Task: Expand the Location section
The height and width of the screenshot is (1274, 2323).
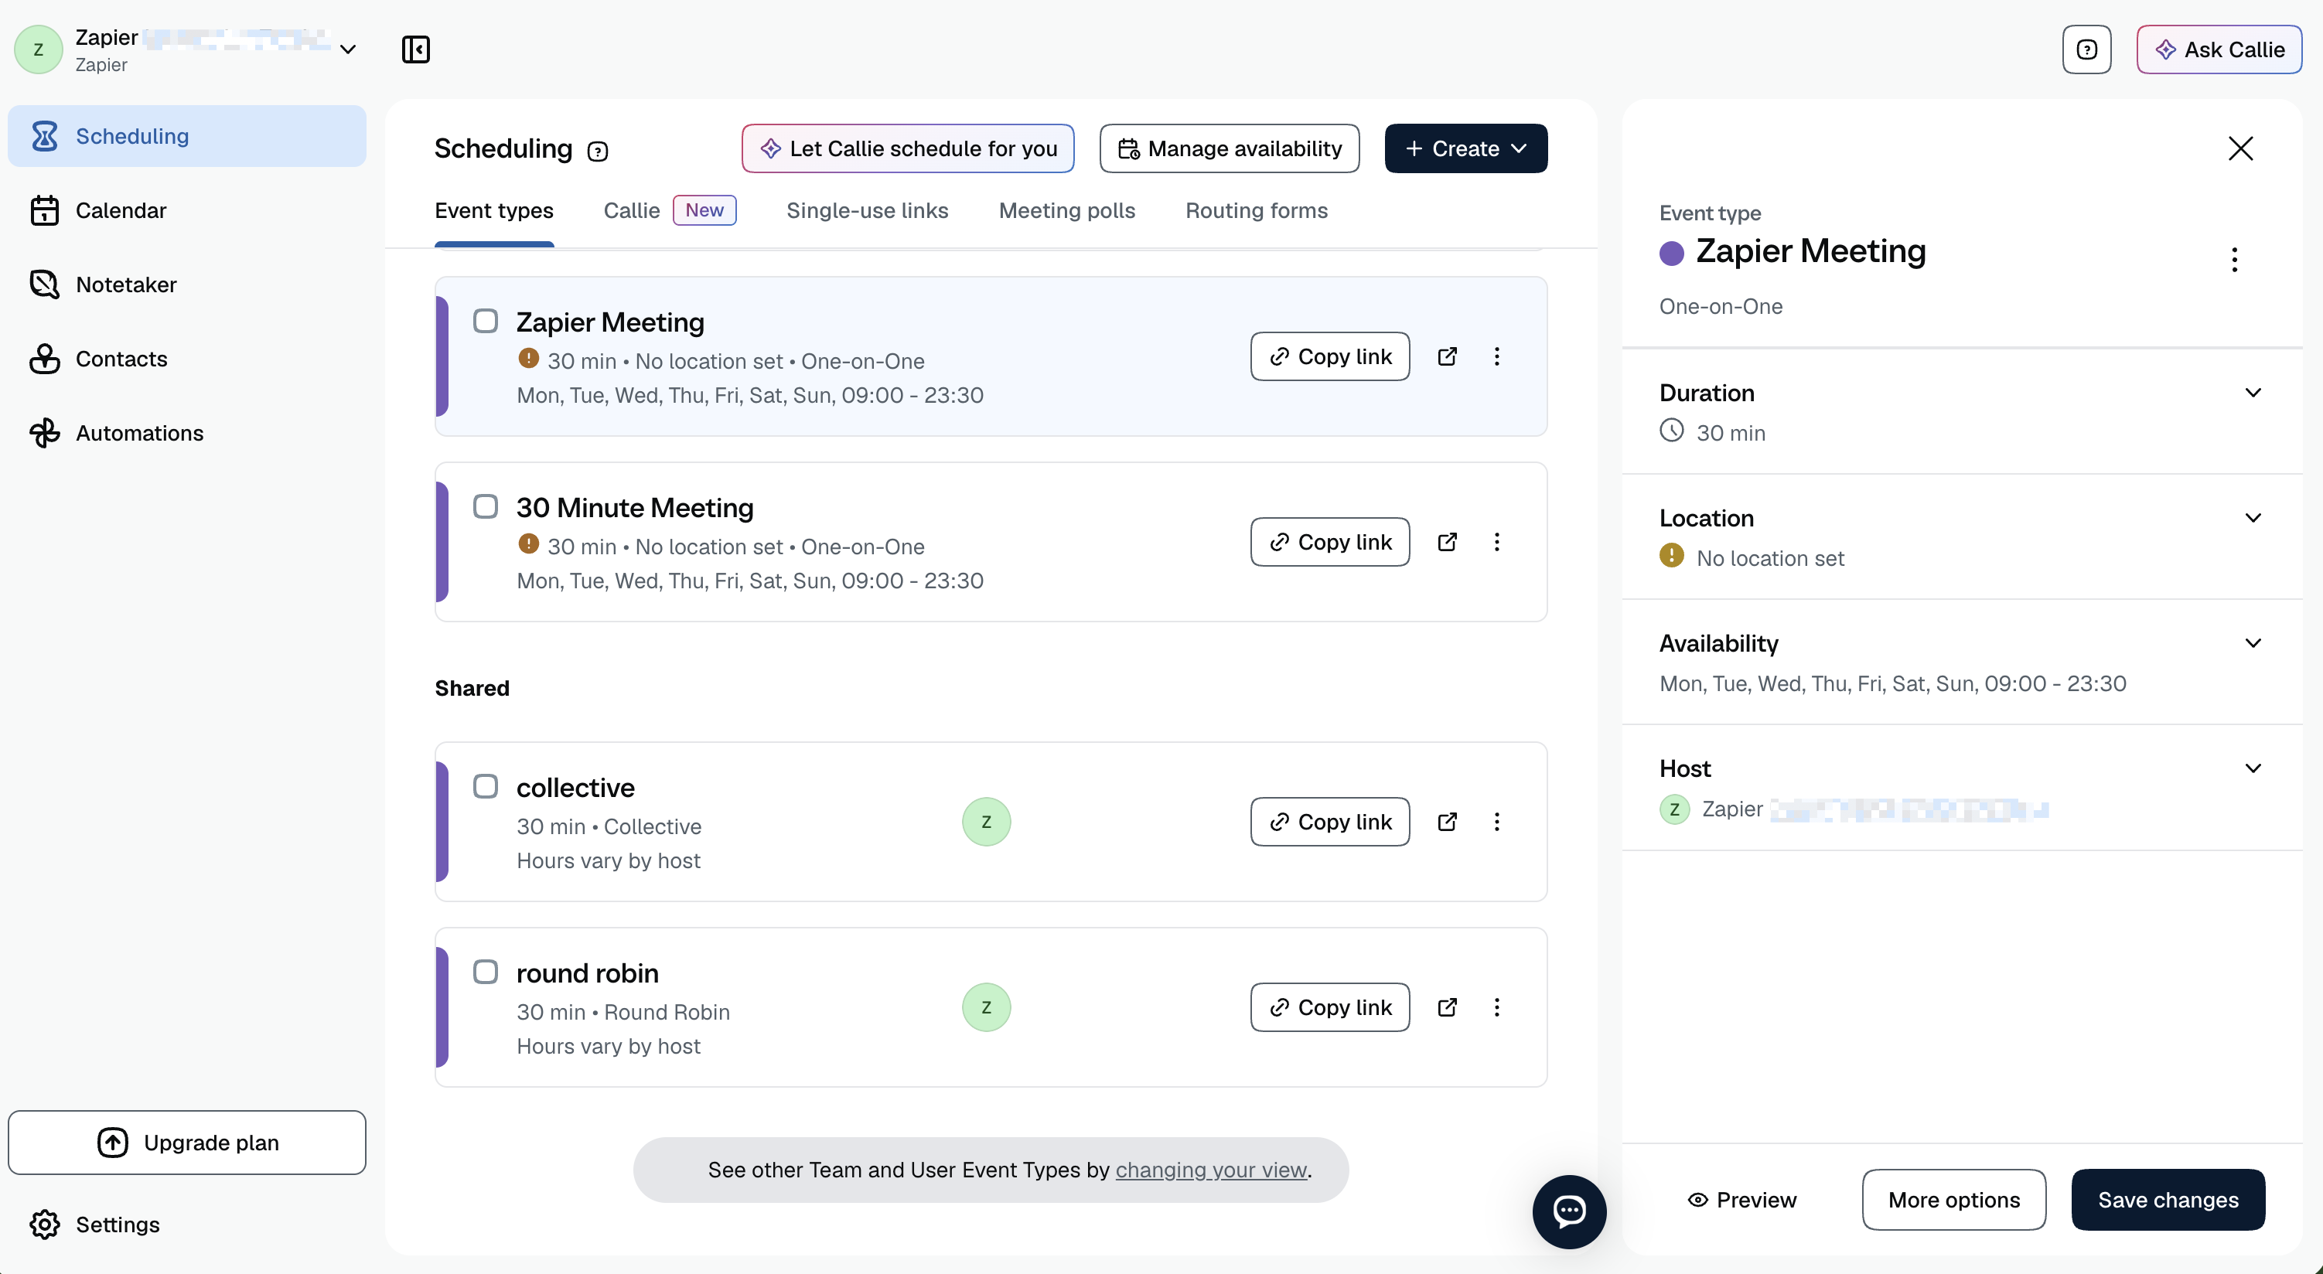Action: pyautogui.click(x=2253, y=519)
